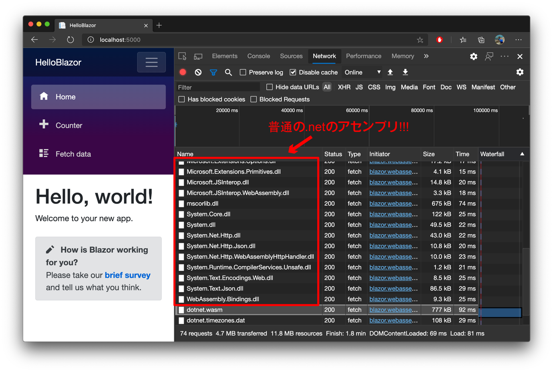Tick the checkbox icon beside mscorlib.dll
The width and height of the screenshot is (553, 372).
coord(181,204)
